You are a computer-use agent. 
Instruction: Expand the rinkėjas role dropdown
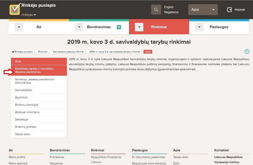(29, 15)
